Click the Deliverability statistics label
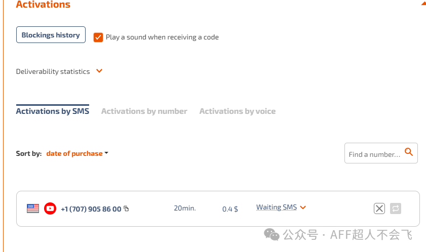 coord(53,71)
